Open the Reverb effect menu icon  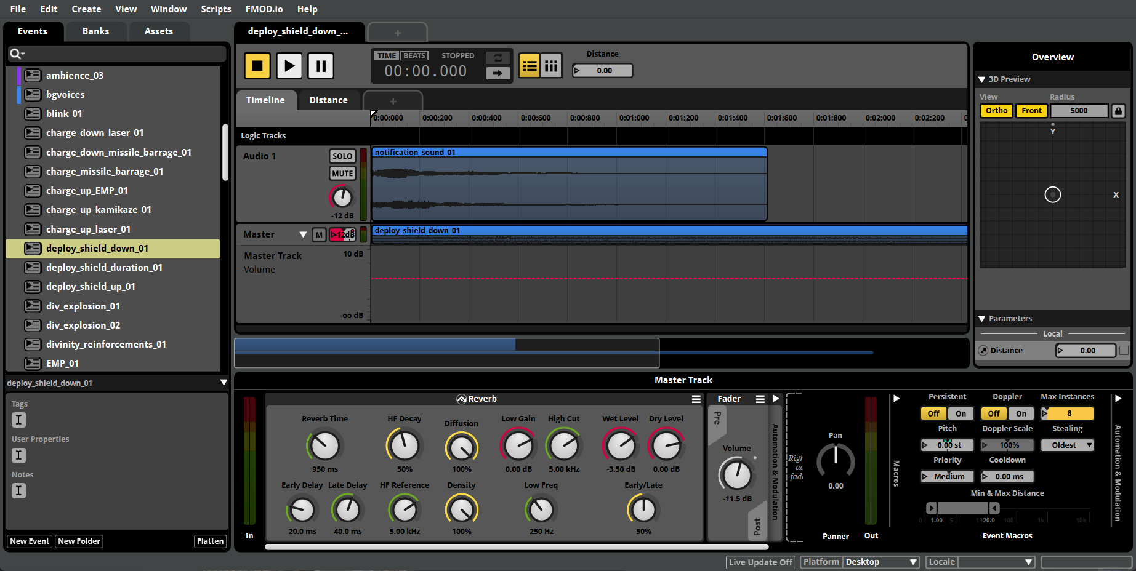(x=696, y=399)
